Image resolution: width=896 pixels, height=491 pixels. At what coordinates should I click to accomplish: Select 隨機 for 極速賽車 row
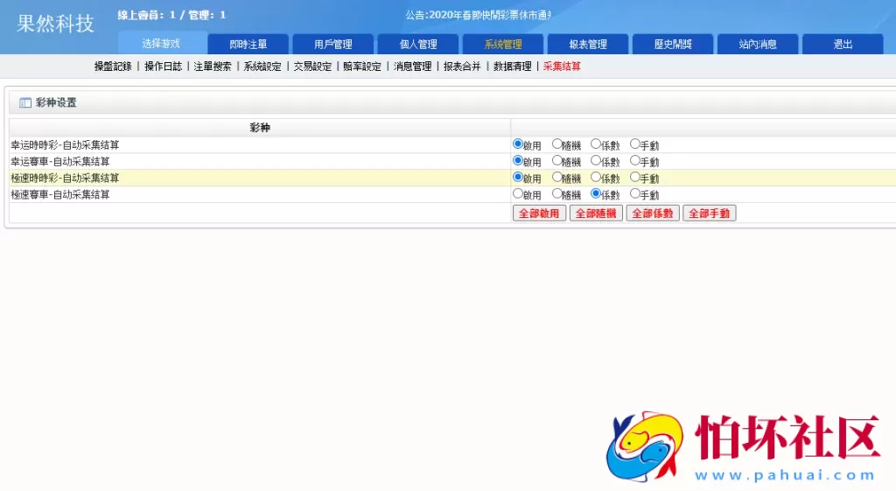(x=557, y=193)
